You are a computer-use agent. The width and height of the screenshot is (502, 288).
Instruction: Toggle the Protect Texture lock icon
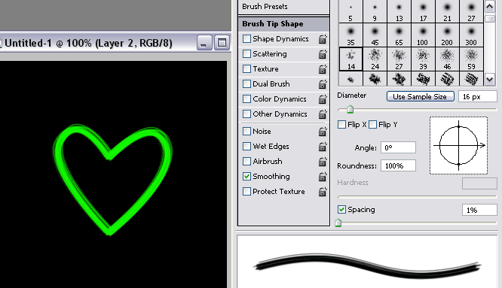tap(323, 191)
